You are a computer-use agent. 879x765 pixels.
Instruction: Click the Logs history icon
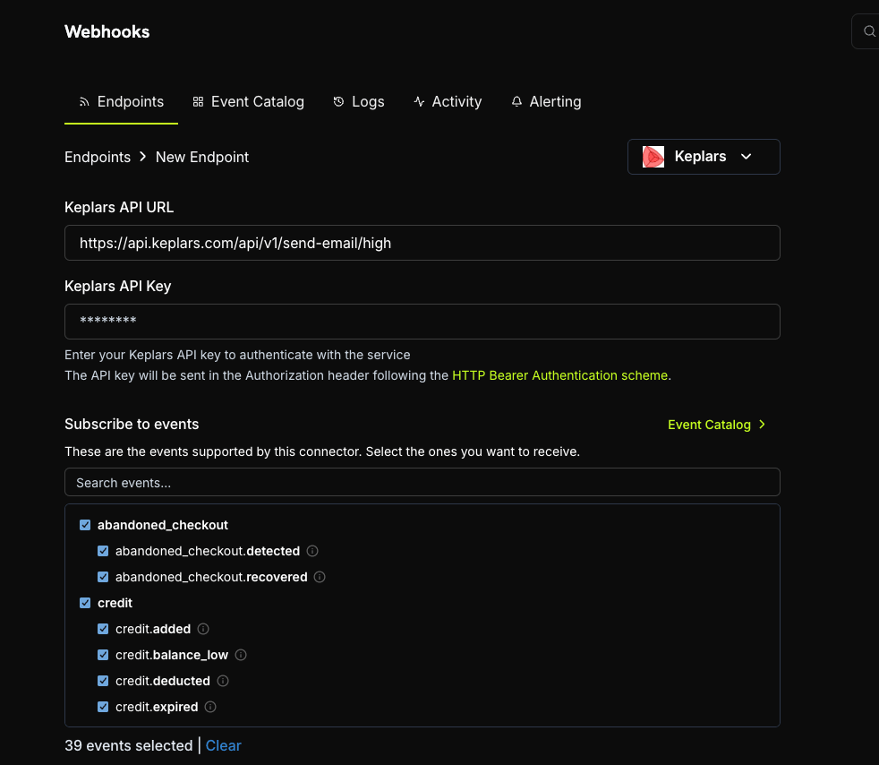coord(338,101)
